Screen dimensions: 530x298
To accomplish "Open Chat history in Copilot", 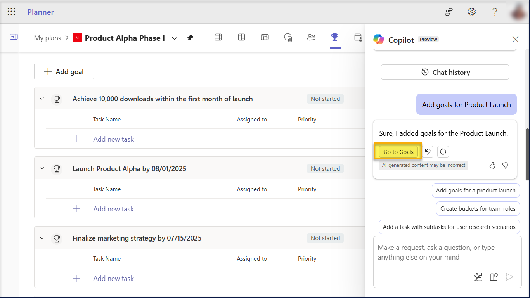I will [x=445, y=72].
